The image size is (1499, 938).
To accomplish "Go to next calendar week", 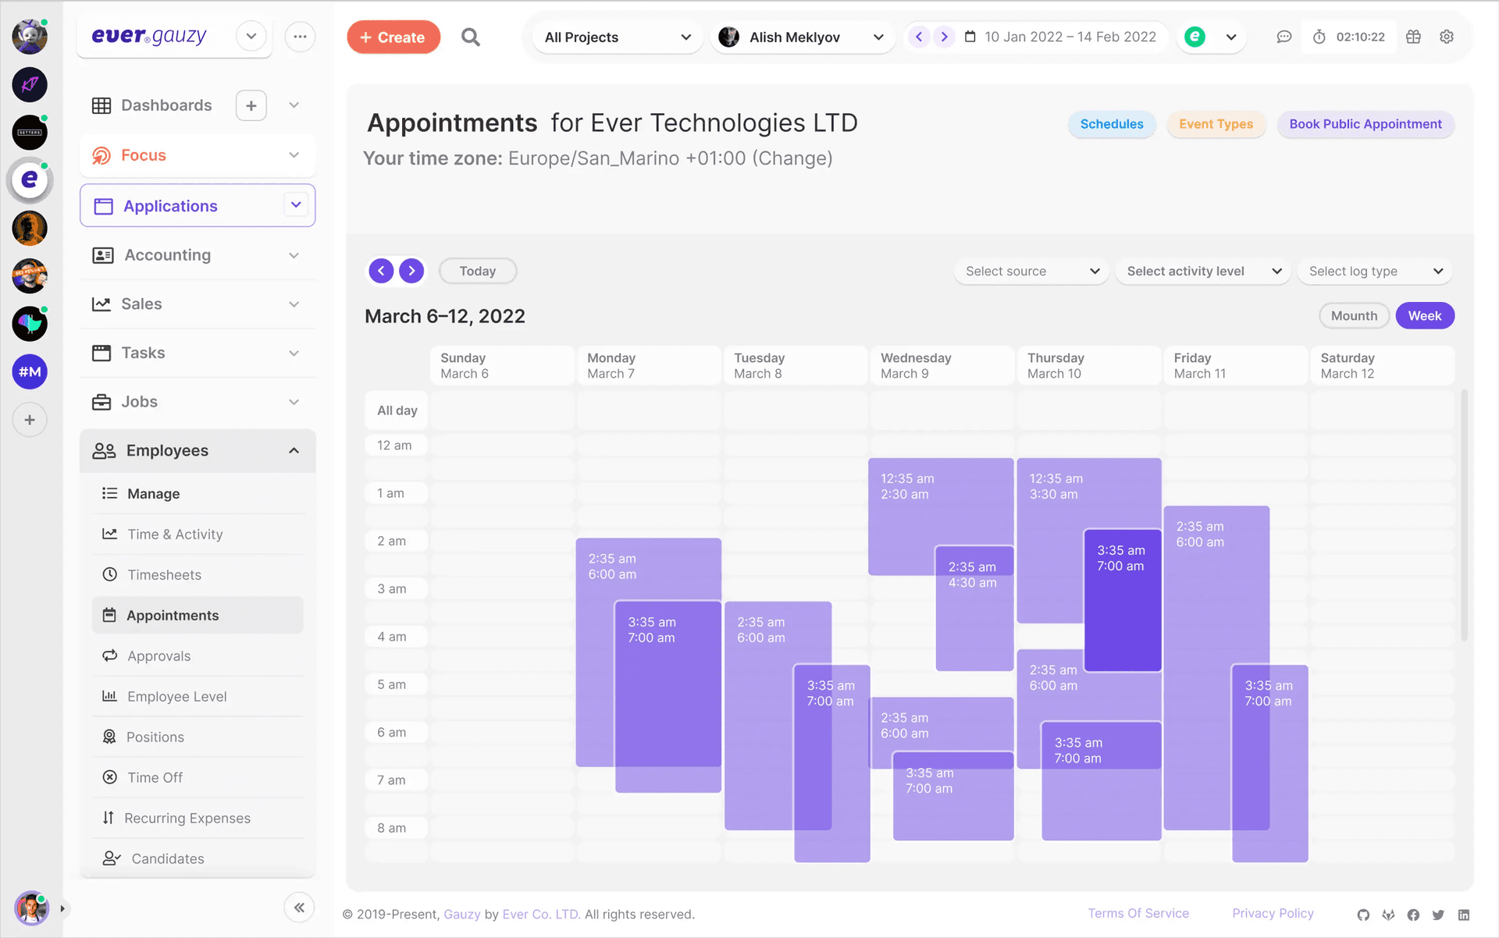I will 411,271.
